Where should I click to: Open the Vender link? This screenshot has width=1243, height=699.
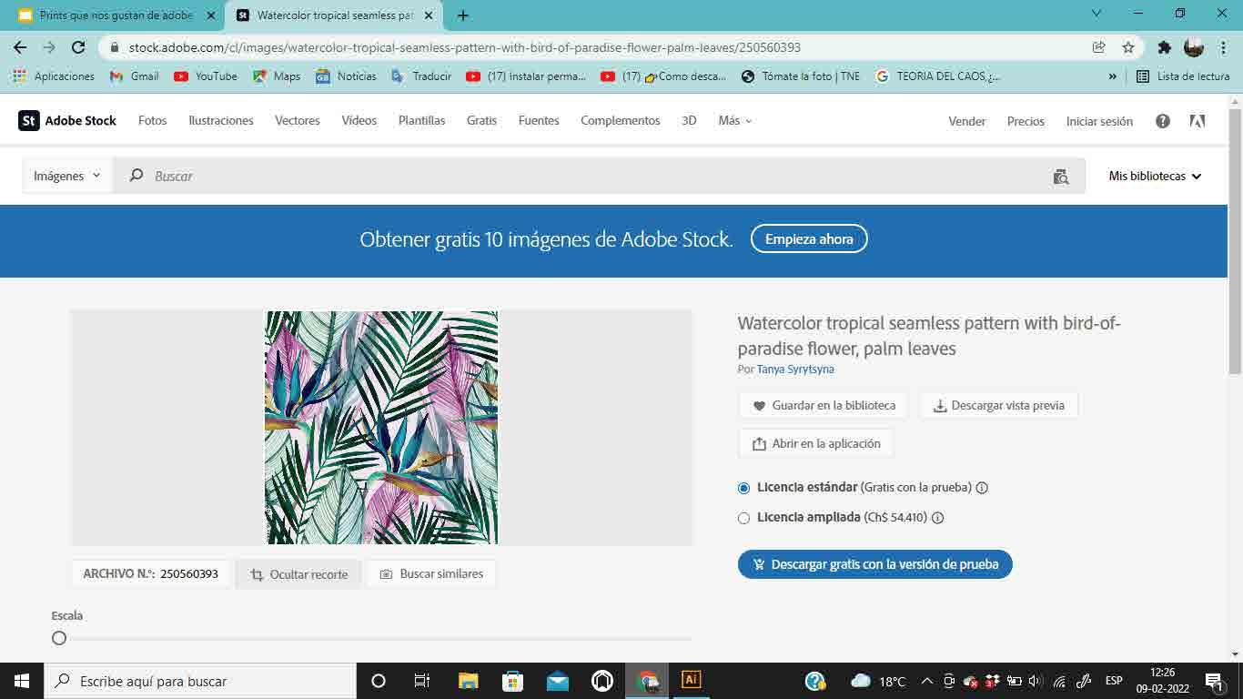[967, 121]
